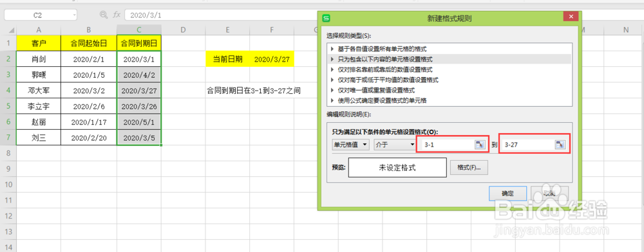Image resolution: width=644 pixels, height=252 pixels.
Task: Click the range selector icon in the 3-1 field
Action: pos(479,144)
